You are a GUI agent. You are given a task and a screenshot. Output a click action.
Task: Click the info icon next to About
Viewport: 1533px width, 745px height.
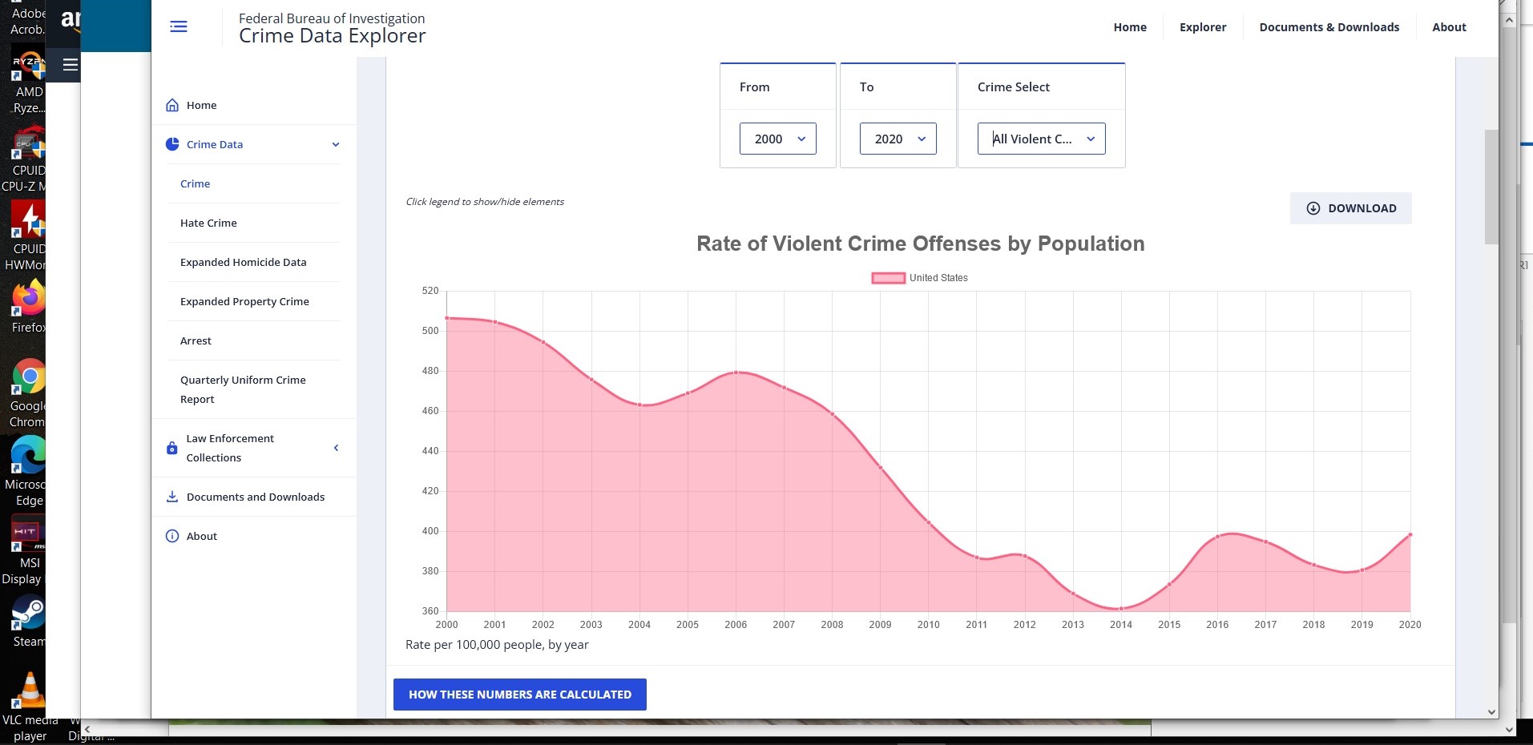pos(171,536)
